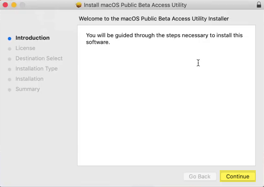Click the lock icon in title bar
Screen dimensions: 264x187
(259, 5)
